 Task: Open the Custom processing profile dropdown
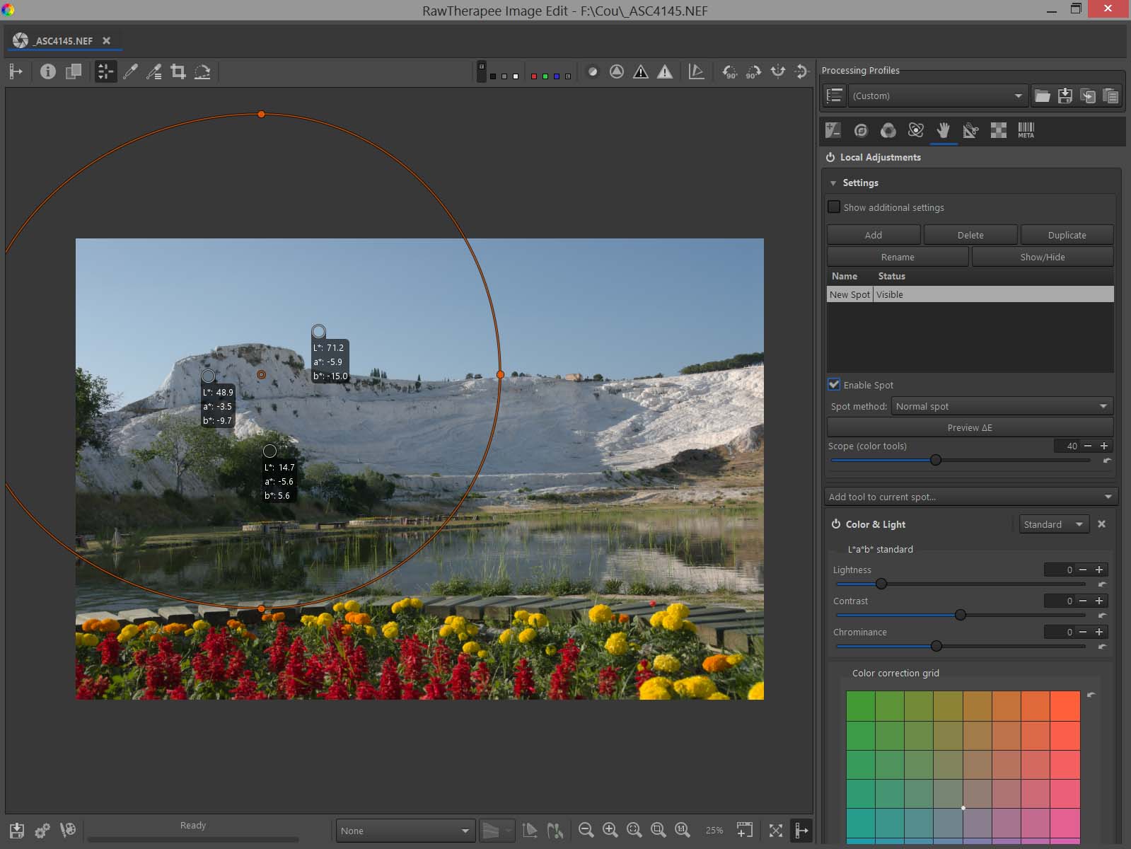936,96
